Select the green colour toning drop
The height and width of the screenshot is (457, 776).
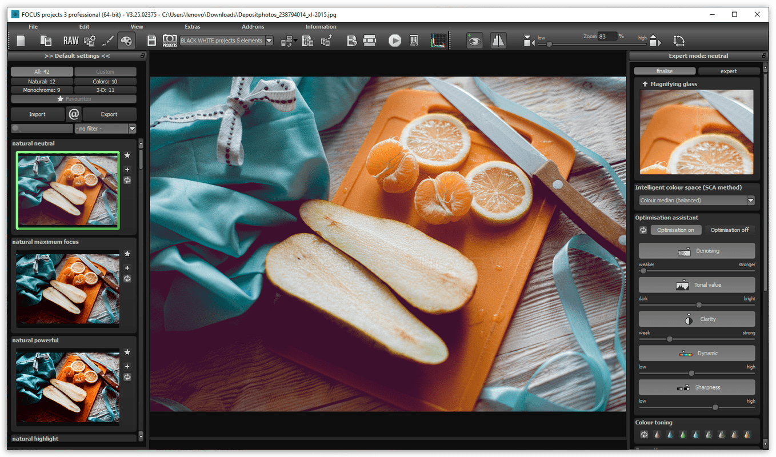pos(682,435)
